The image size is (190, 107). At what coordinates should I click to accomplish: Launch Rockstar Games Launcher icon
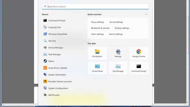(x=45, y=81)
